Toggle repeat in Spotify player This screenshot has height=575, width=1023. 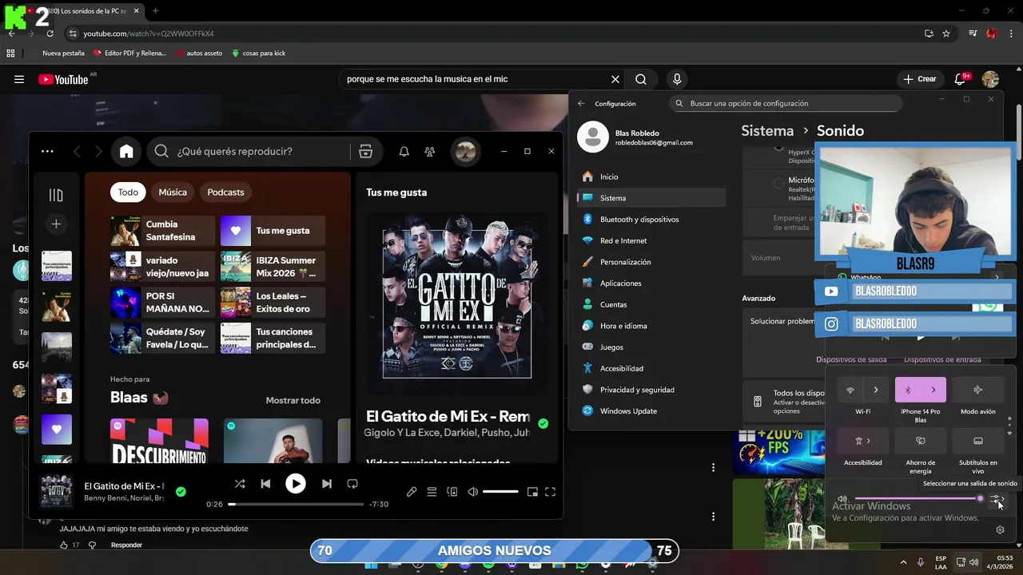[x=352, y=483]
